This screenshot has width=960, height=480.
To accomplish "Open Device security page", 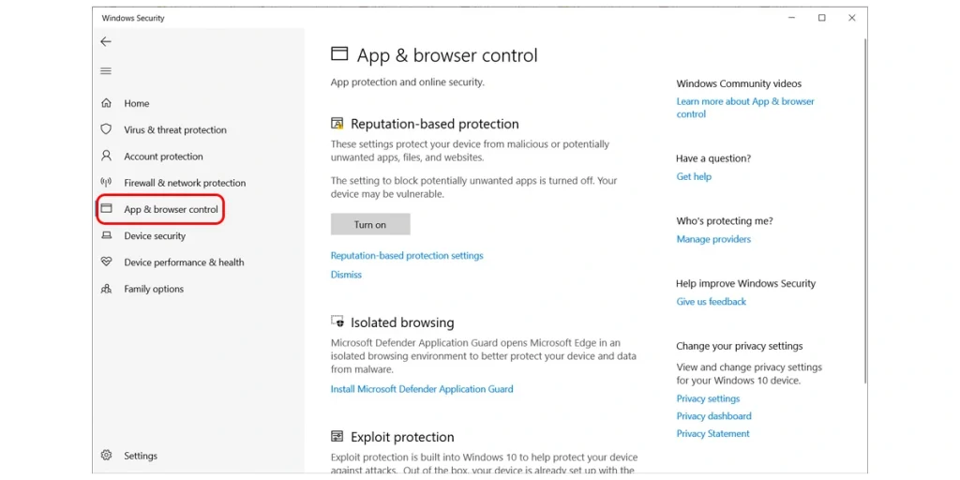I will [x=155, y=235].
